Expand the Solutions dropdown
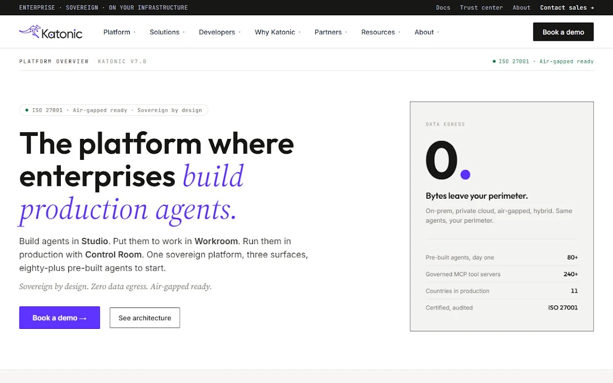This screenshot has width=613, height=383. click(x=167, y=32)
